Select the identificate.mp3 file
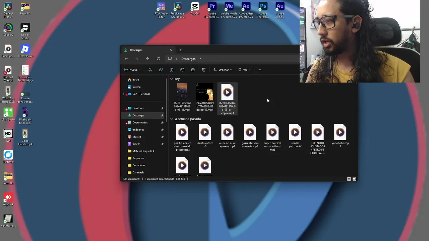429x241 pixels. tap(205, 136)
